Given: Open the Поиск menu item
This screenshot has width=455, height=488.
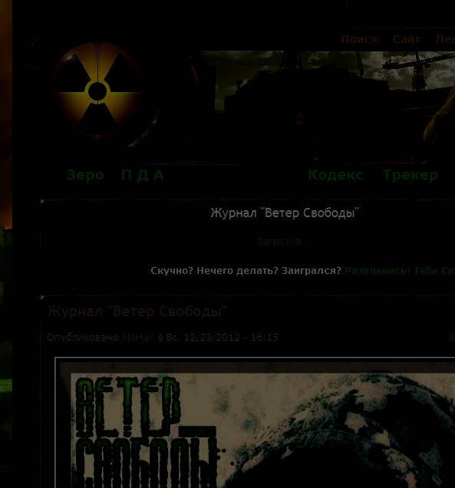Looking at the screenshot, I should pos(359,40).
